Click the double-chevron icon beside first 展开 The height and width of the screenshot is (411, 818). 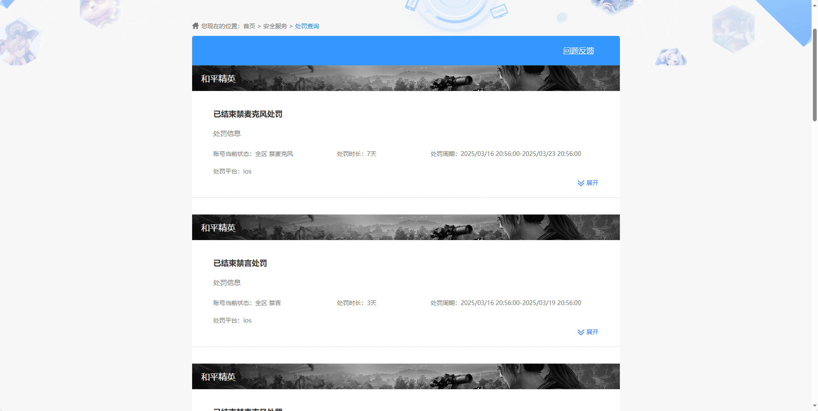pyautogui.click(x=581, y=183)
